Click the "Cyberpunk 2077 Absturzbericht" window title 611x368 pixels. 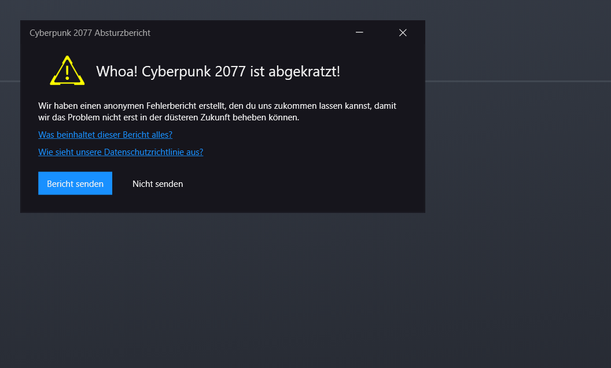[90, 33]
